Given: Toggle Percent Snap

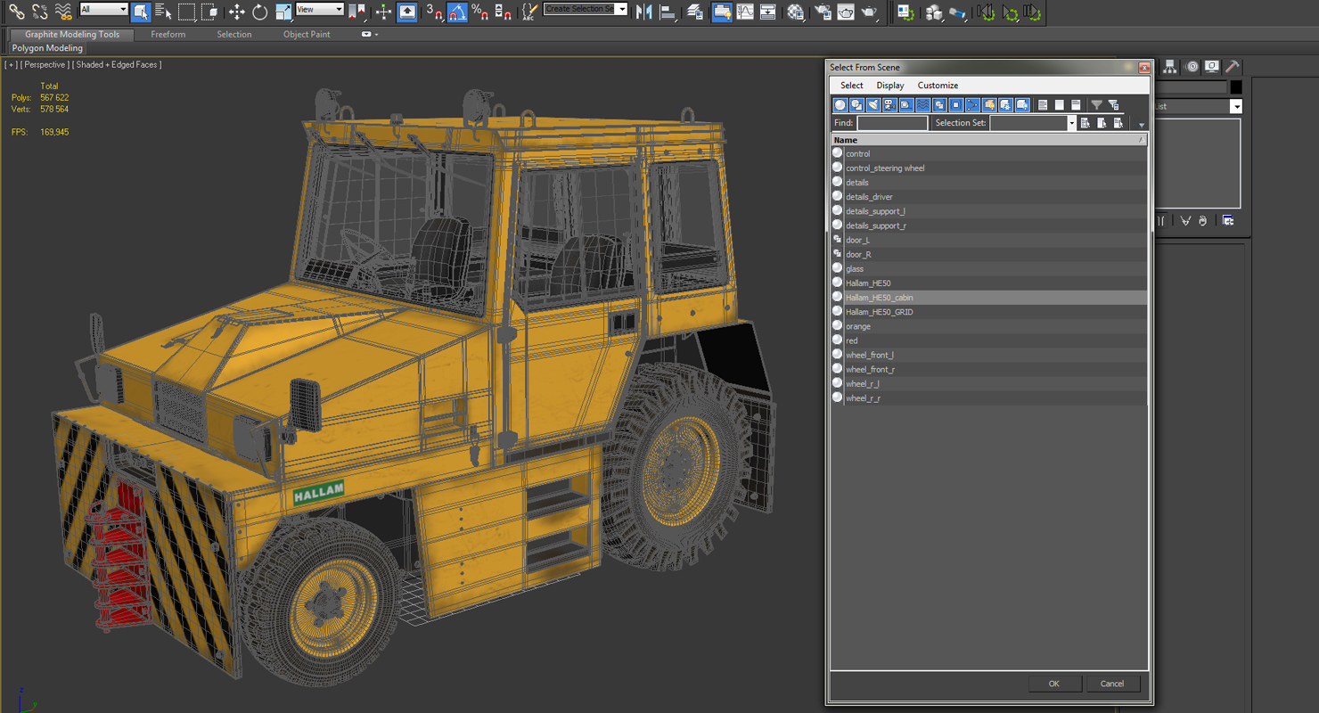Looking at the screenshot, I should point(480,12).
